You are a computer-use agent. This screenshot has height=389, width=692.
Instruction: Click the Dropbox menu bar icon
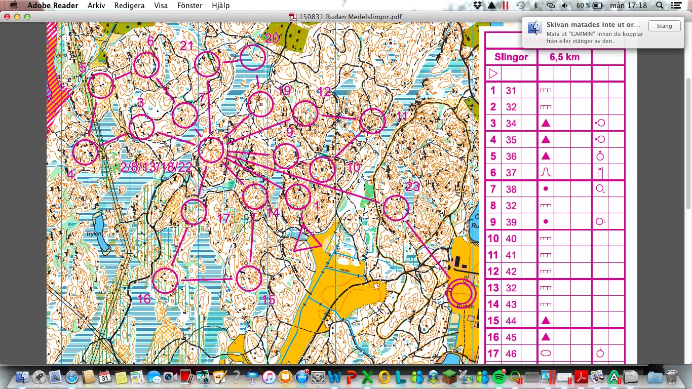point(477,6)
